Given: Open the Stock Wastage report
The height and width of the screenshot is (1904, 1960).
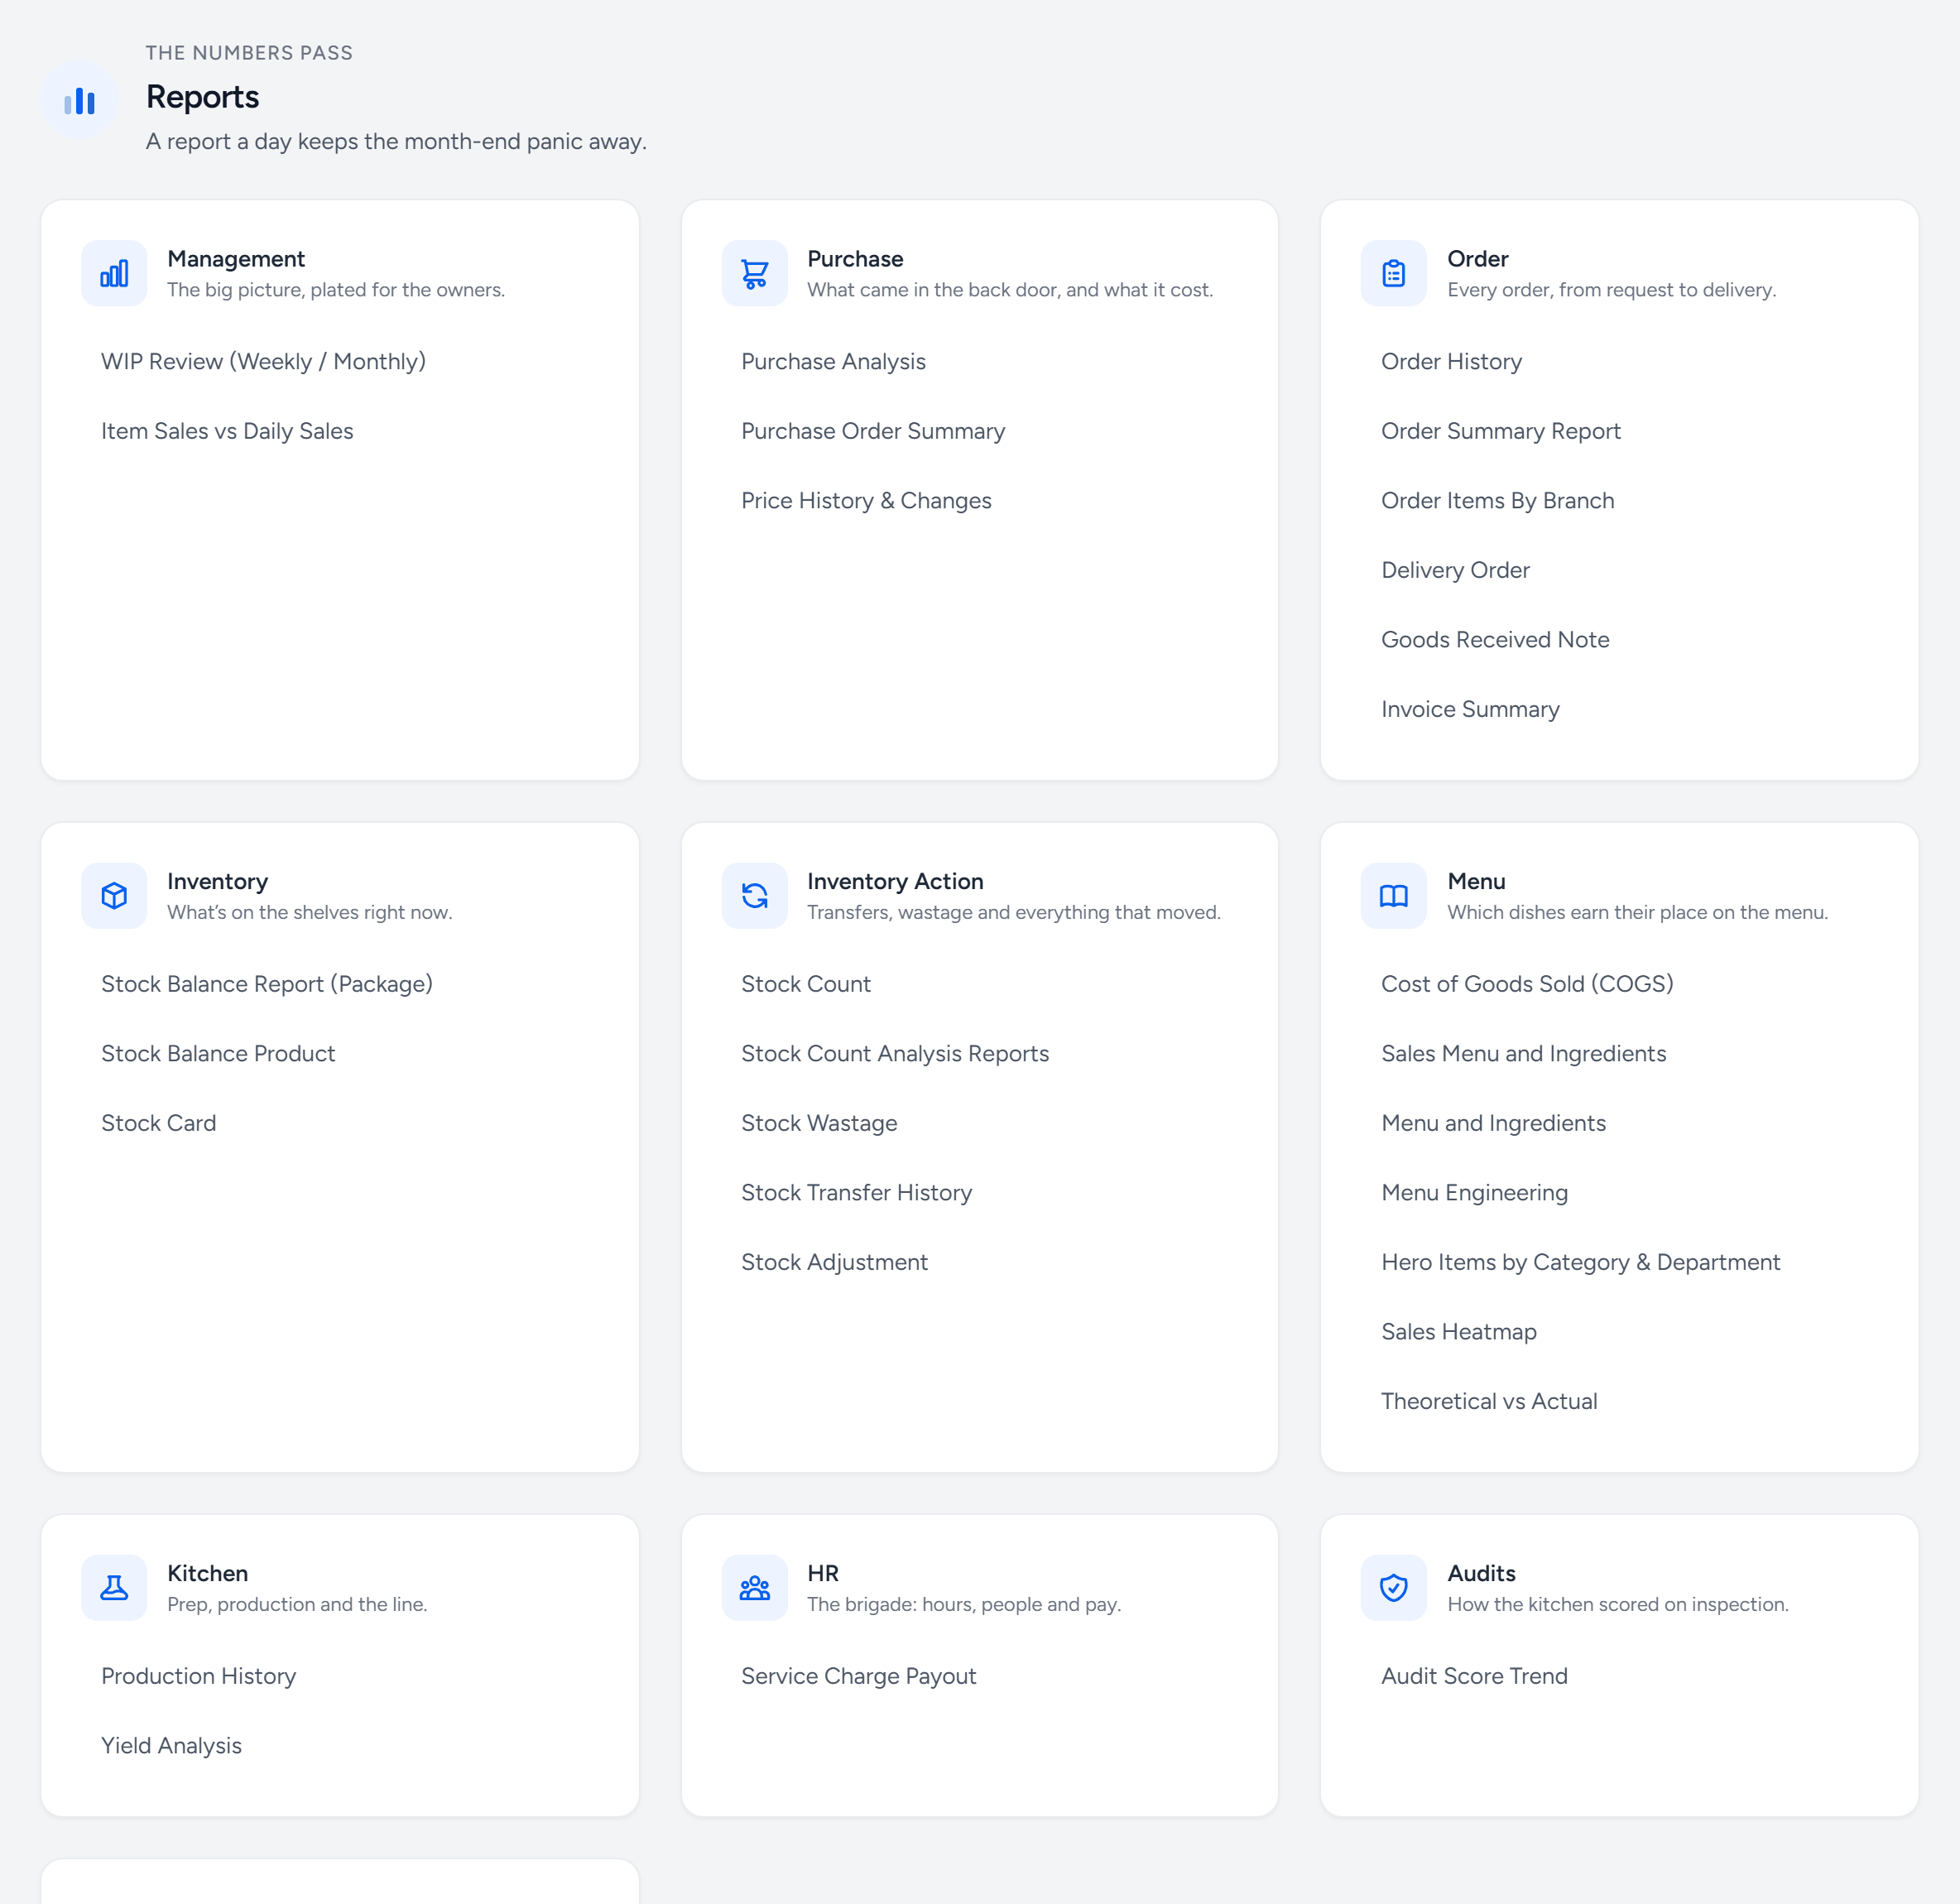Looking at the screenshot, I should click(x=819, y=1123).
